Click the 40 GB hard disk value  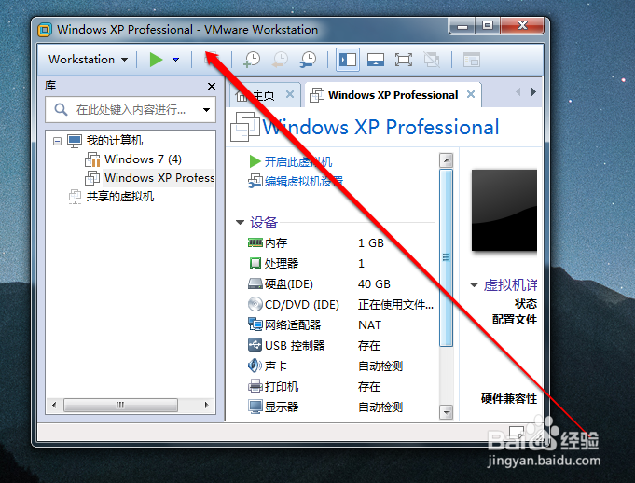click(374, 284)
